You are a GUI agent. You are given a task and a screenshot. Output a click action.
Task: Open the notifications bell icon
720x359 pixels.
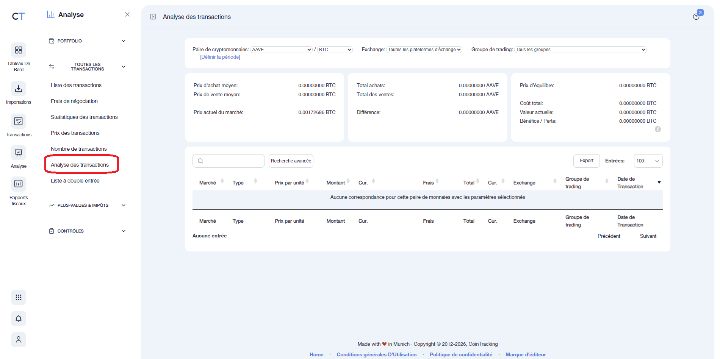point(18,318)
